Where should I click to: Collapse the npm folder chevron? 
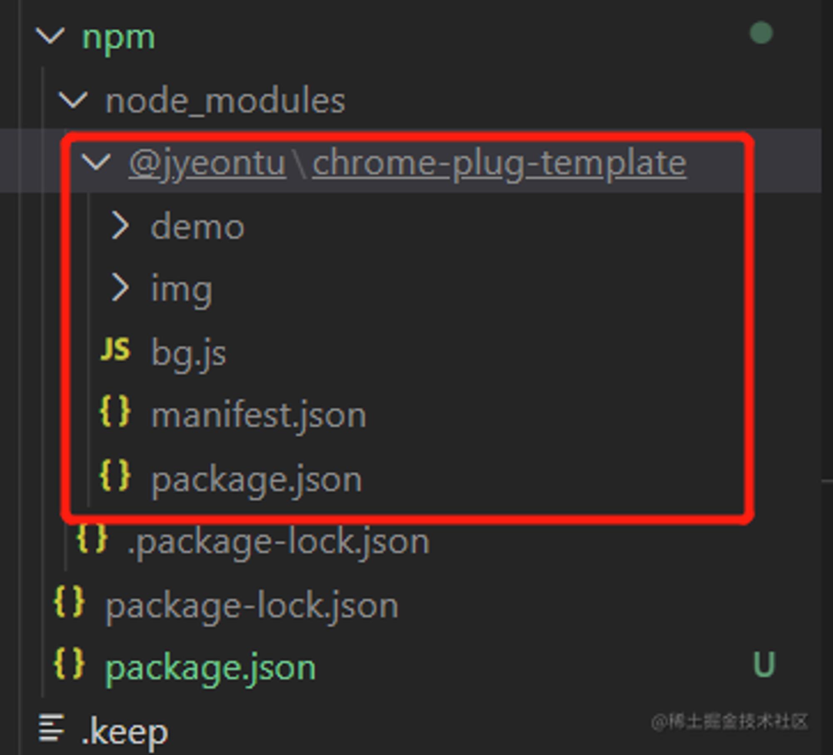[50, 36]
